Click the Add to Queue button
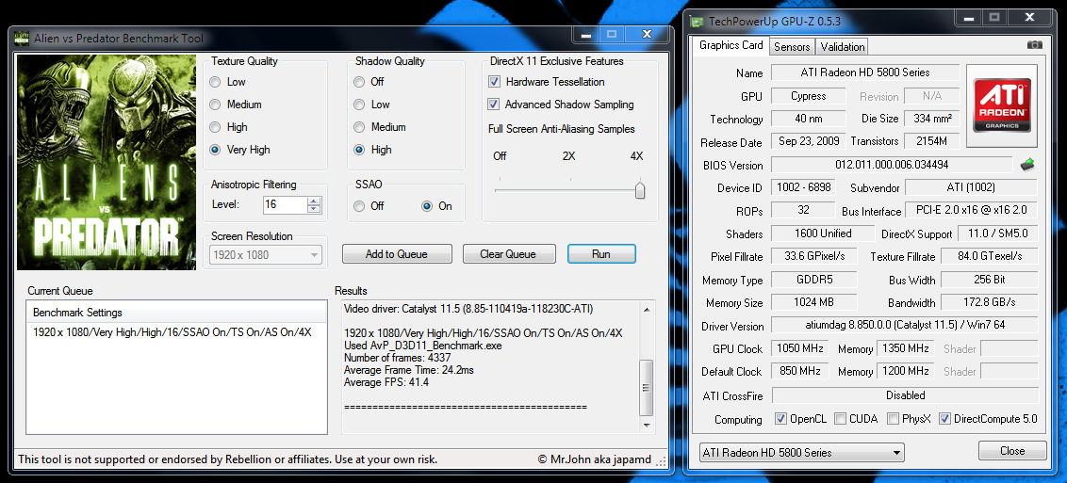Viewport: 1067px width, 483px height. (397, 254)
